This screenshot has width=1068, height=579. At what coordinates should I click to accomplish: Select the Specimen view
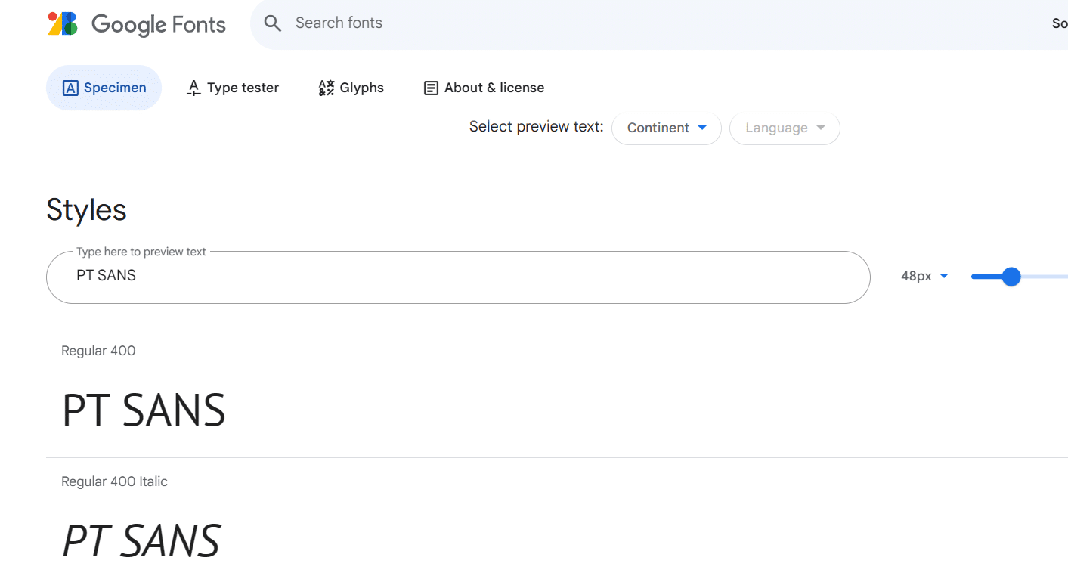104,88
